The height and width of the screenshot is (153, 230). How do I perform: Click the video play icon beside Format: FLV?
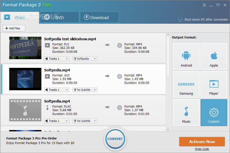coord(47,45)
